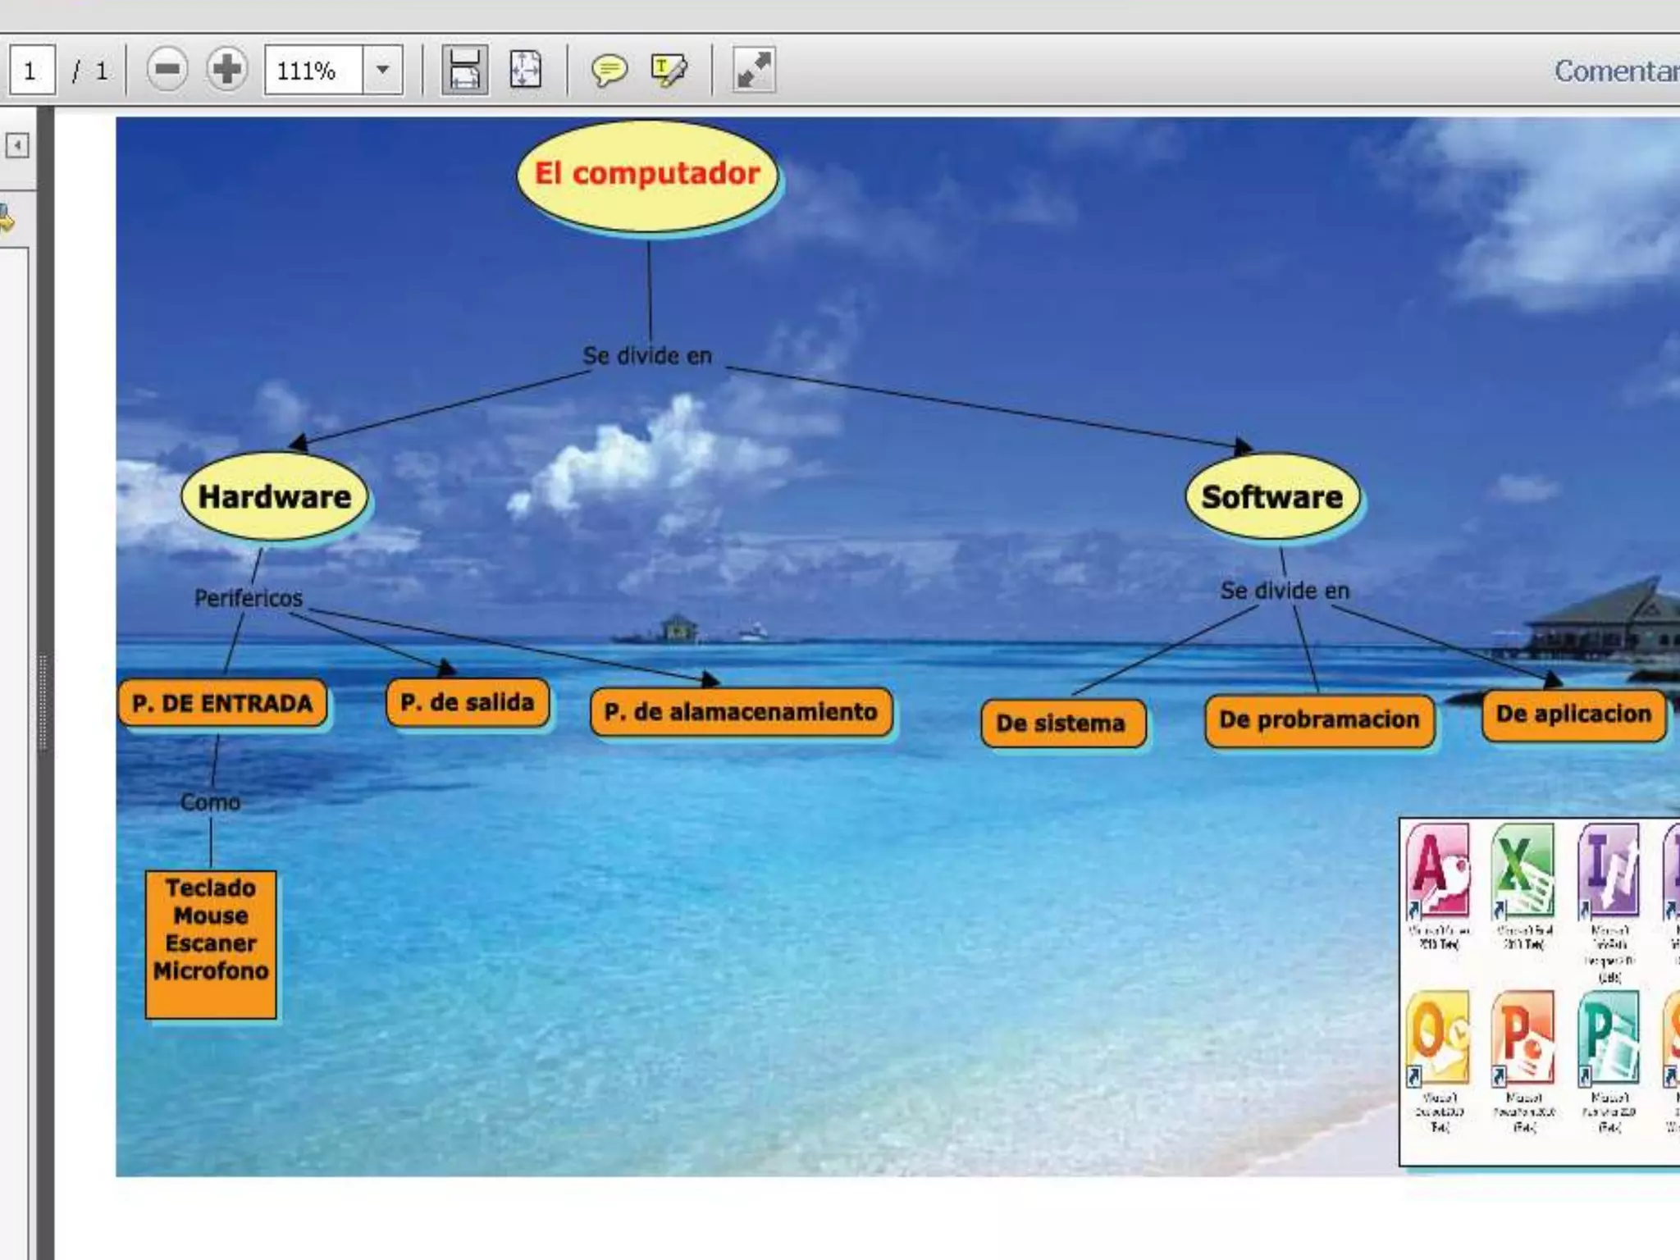Click the zoom out minus button
Viewport: 1680px width, 1260px height.
[167, 70]
